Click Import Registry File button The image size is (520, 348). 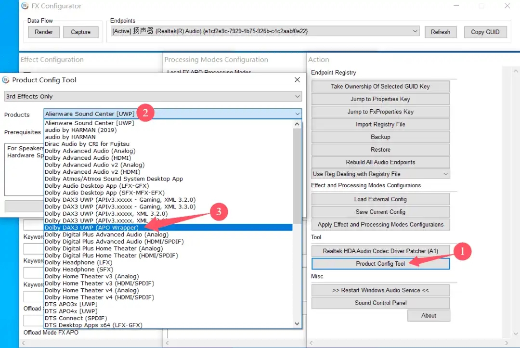[x=380, y=124]
